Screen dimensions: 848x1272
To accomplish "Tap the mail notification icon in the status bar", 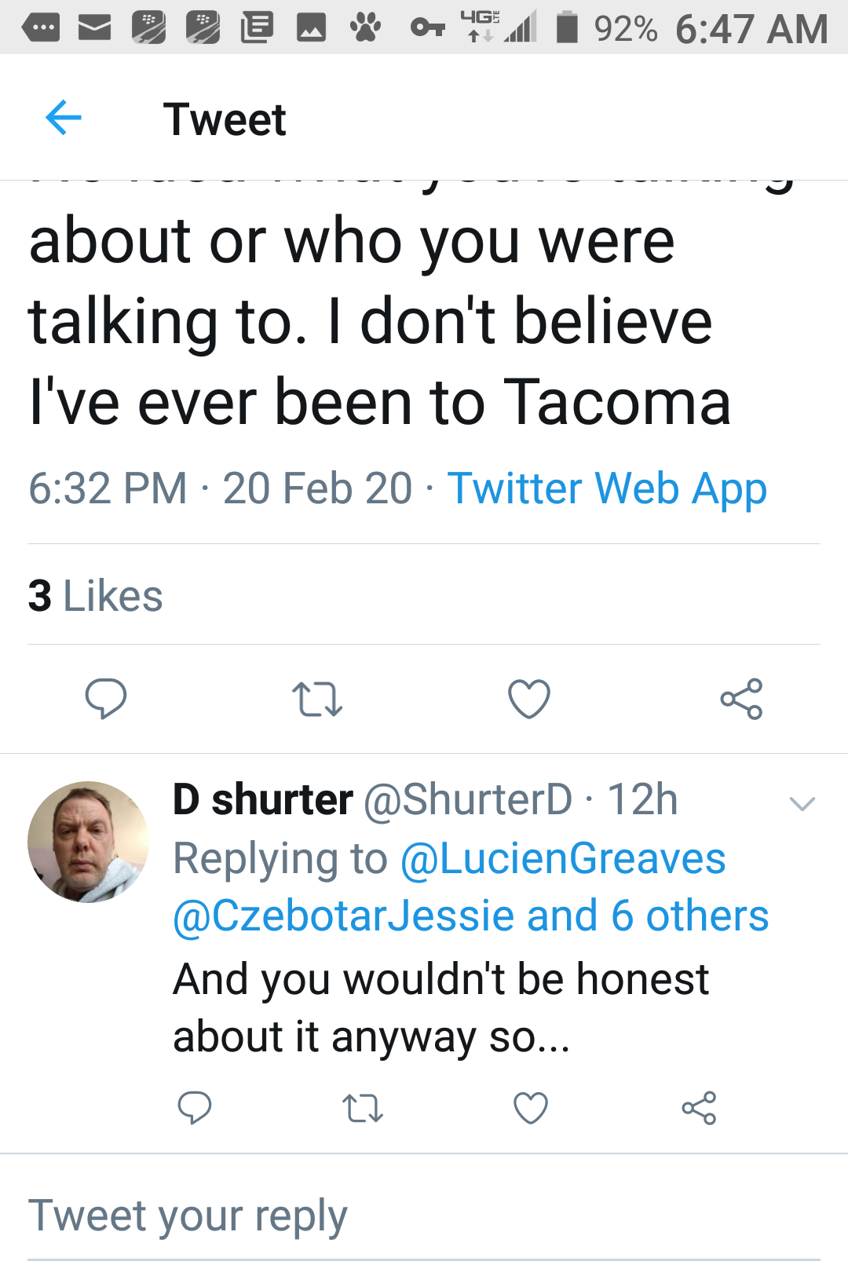I will point(94,28).
